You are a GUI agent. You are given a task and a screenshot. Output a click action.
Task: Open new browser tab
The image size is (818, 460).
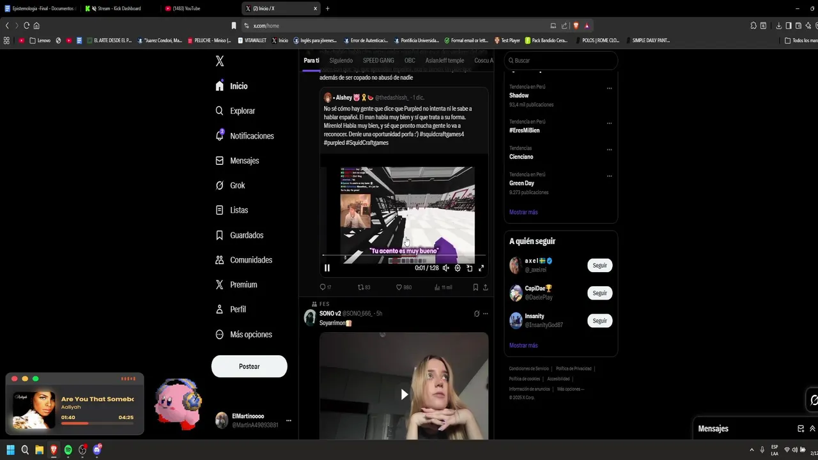(x=327, y=8)
